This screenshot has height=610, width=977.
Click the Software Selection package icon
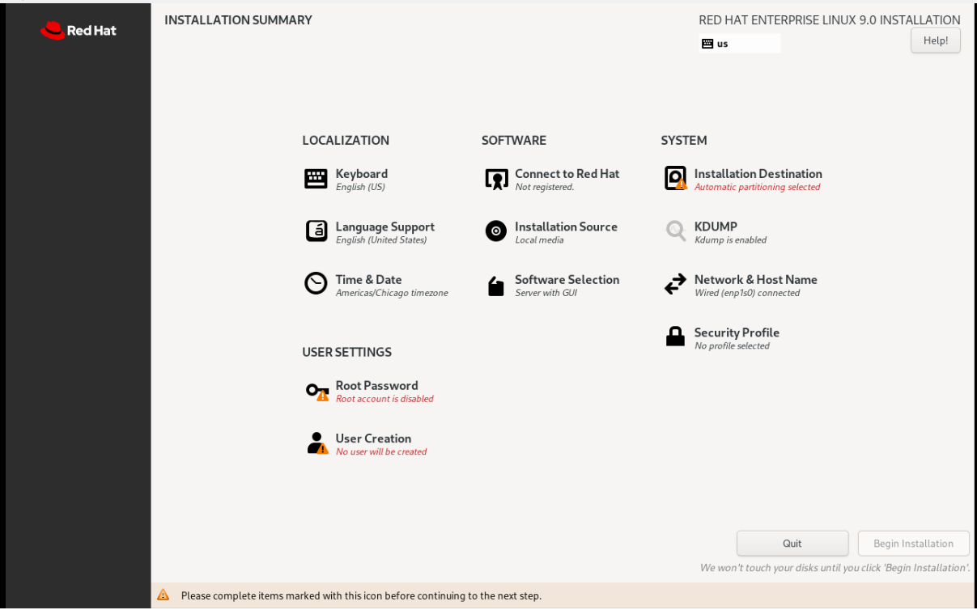click(495, 286)
